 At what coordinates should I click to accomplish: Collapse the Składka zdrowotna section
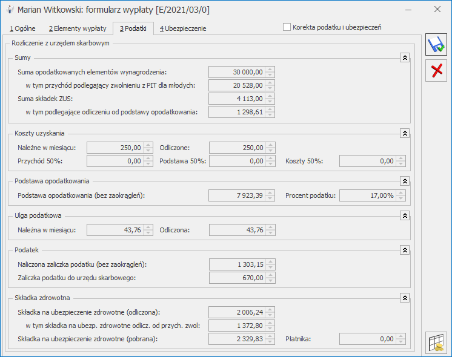405,298
